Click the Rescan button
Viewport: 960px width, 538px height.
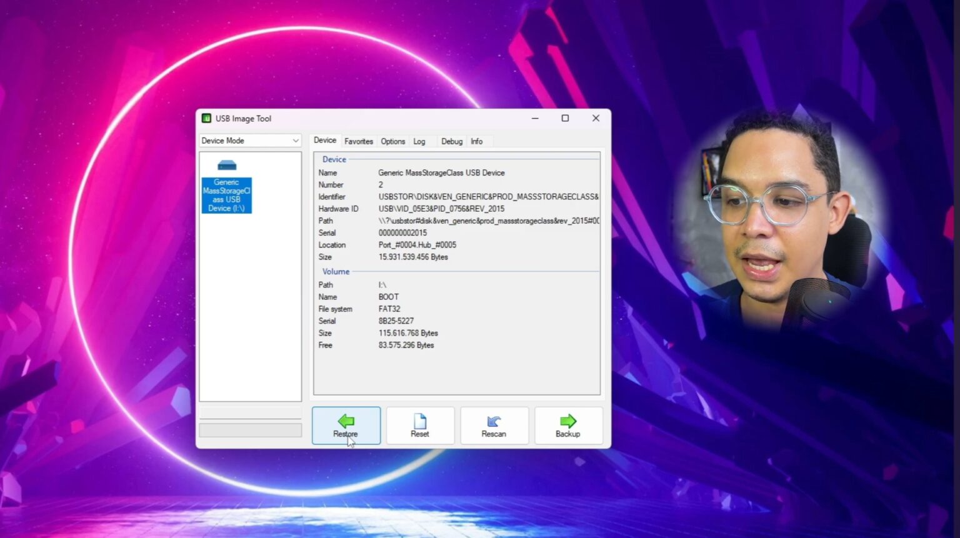[x=494, y=426]
